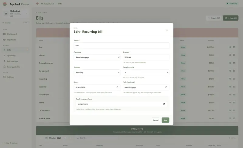The width and height of the screenshot is (243, 148).
Task: Click the Paychecks icon in sidebar
Action: tap(4, 40)
